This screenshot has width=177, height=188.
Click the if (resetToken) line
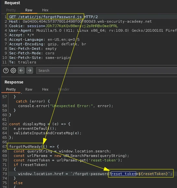30,165
